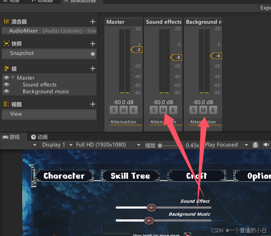Screen dimensions: 271x236
Task: Click the views icon beside 视图
Action: coord(6,104)
